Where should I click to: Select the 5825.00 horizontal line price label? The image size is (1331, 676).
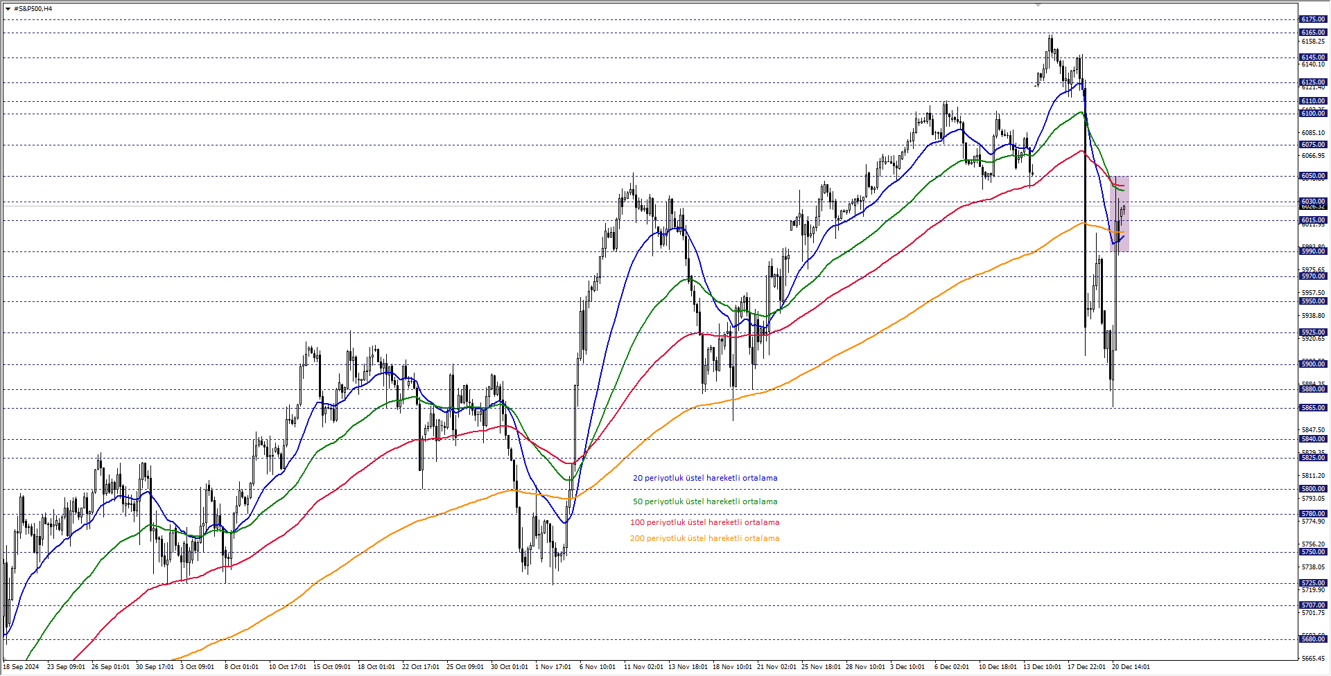pyautogui.click(x=1313, y=458)
